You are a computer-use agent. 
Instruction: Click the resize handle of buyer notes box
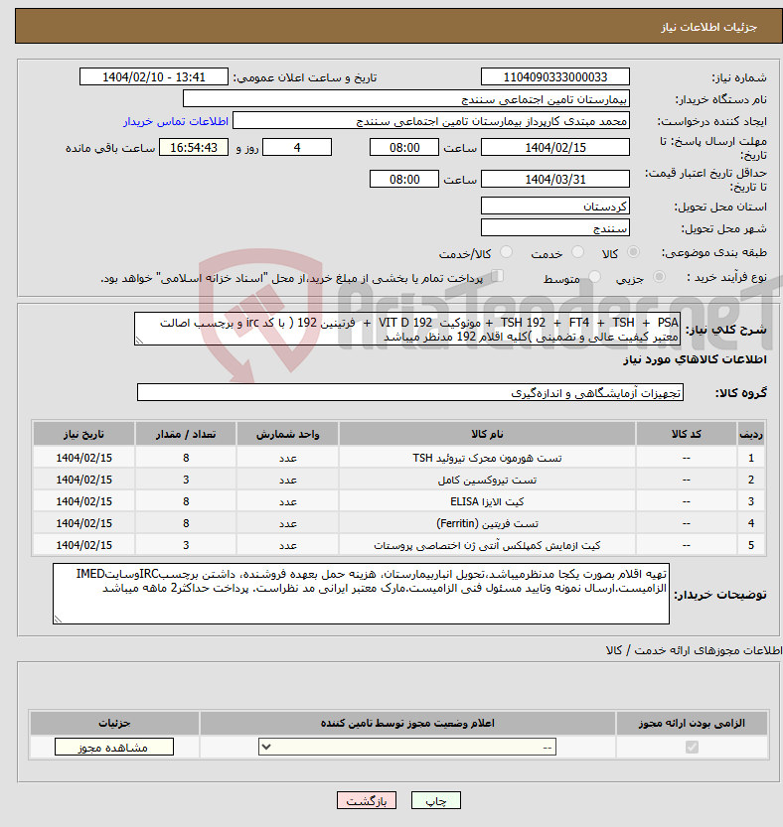58,620
